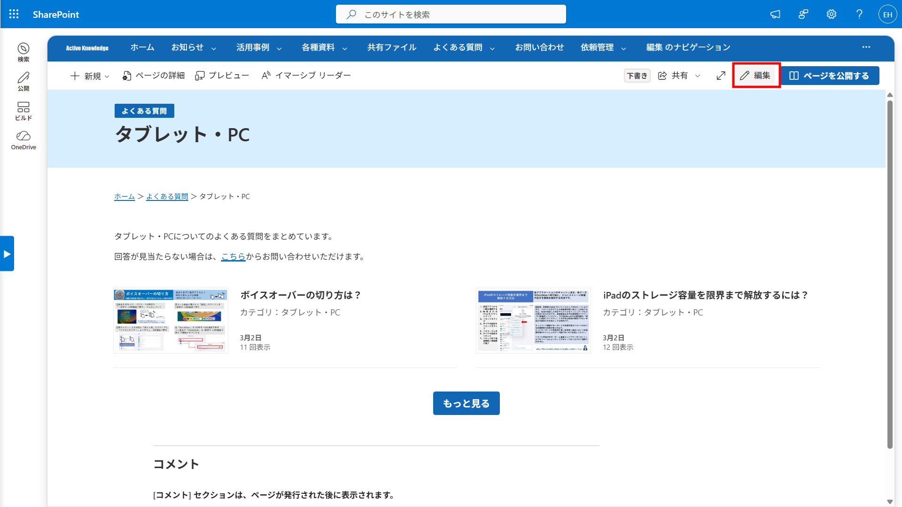Follow the こちら inquiry link
The width and height of the screenshot is (902, 507).
tap(233, 256)
